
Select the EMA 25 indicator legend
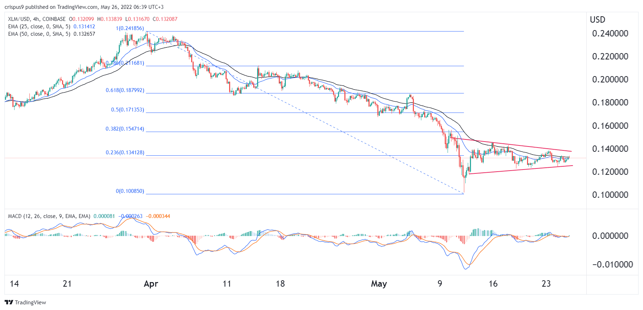pos(51,27)
